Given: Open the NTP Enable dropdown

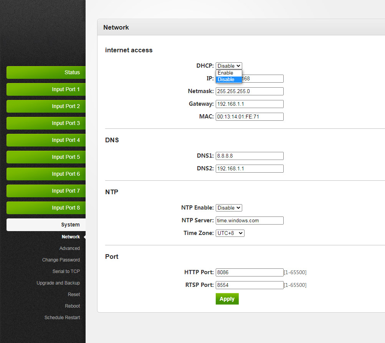Looking at the screenshot, I should click(229, 208).
